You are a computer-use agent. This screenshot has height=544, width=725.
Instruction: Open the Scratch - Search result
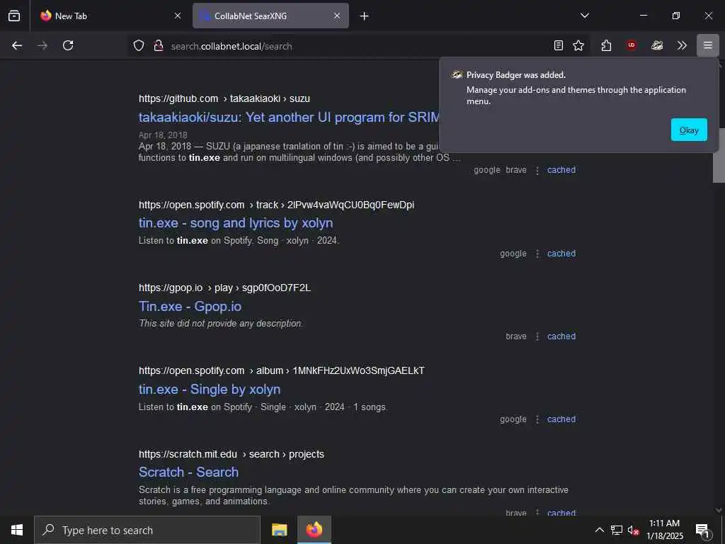(188, 472)
